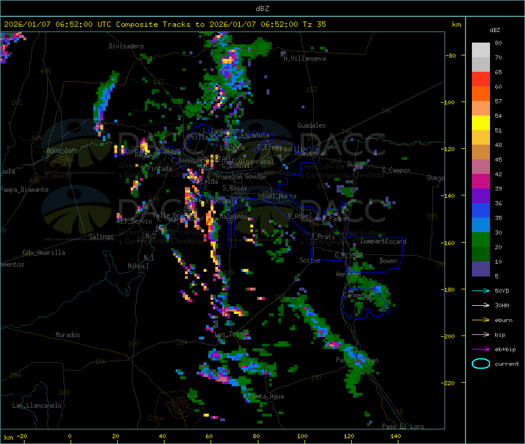Click the 100 km bottom axis label
Image resolution: width=525 pixels, height=444 pixels.
coord(302,436)
